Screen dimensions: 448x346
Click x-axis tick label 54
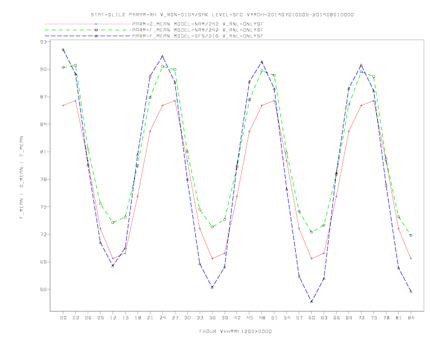[x=287, y=318]
